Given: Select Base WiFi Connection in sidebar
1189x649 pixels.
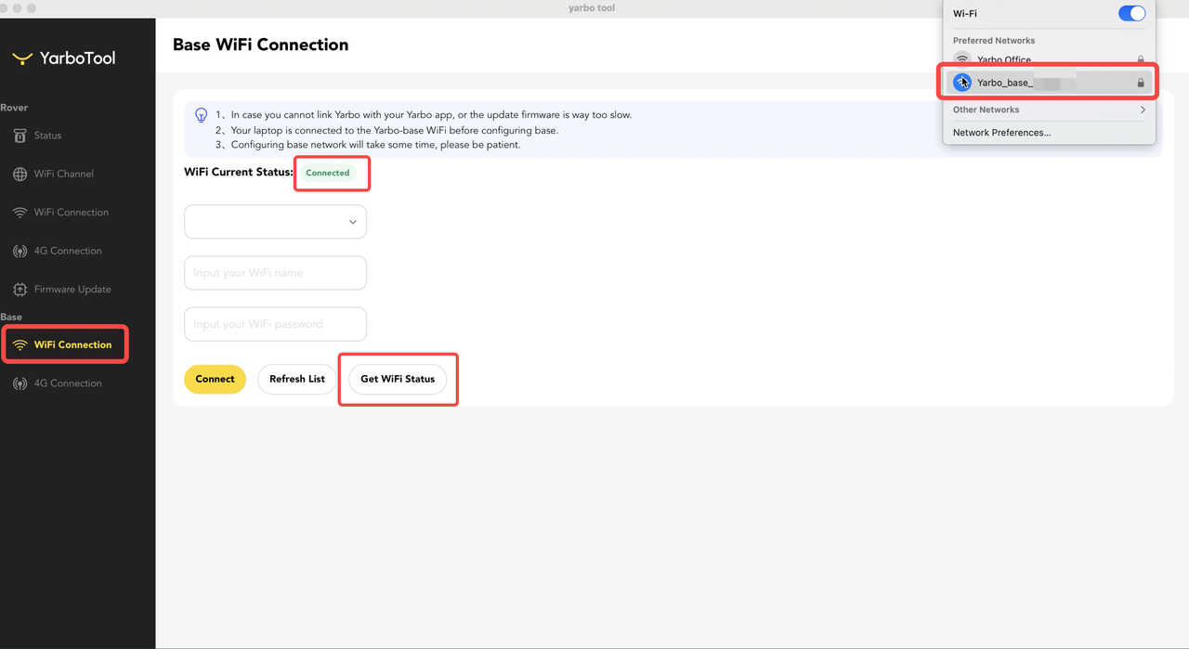Looking at the screenshot, I should coord(65,344).
